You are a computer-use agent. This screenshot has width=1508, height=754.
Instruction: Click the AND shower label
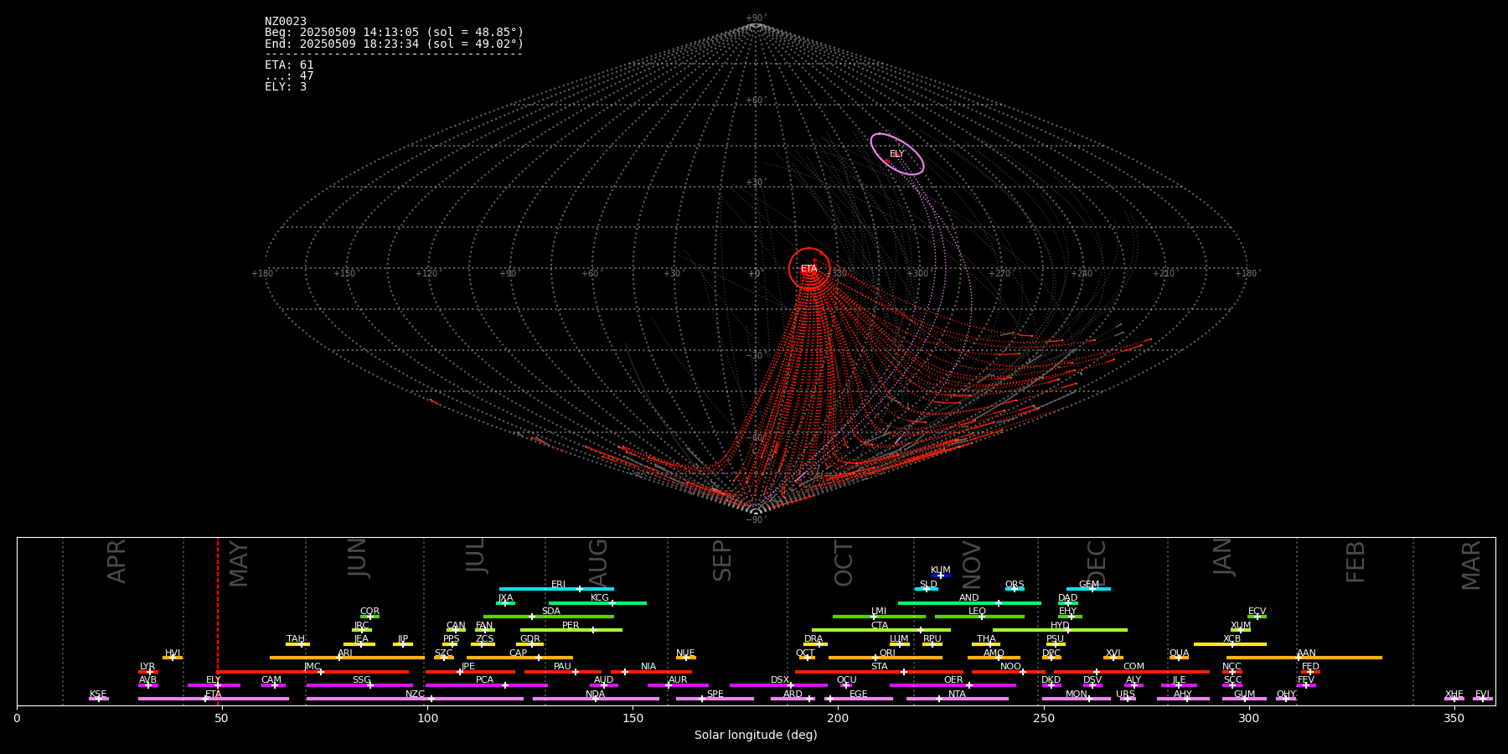coord(969,598)
